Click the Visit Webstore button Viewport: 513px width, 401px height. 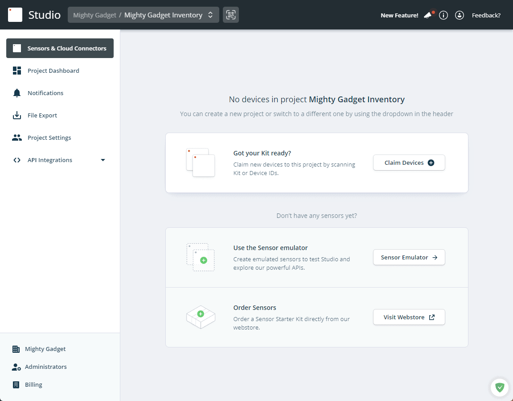(x=409, y=317)
